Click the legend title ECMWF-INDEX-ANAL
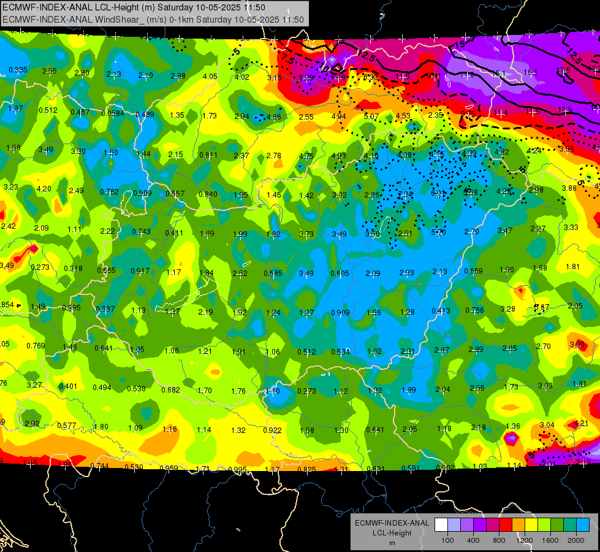This screenshot has height=552, width=600. point(392,523)
